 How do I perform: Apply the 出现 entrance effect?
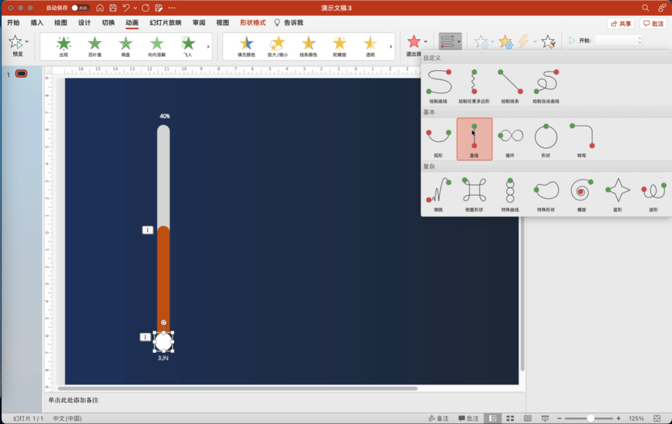click(x=63, y=46)
